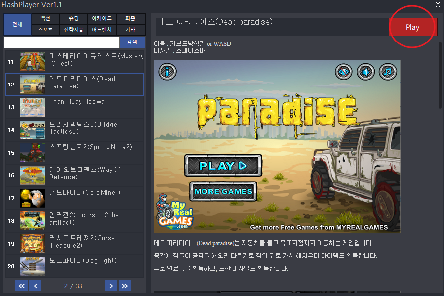
Task: Select 브리지택틱스2(Bridge Tactics2) title text
Action: point(83,128)
